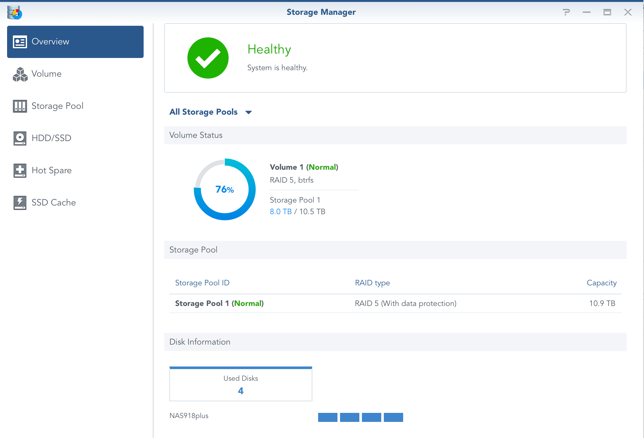This screenshot has width=644, height=438.
Task: Open help with the question mark icon
Action: click(x=566, y=12)
